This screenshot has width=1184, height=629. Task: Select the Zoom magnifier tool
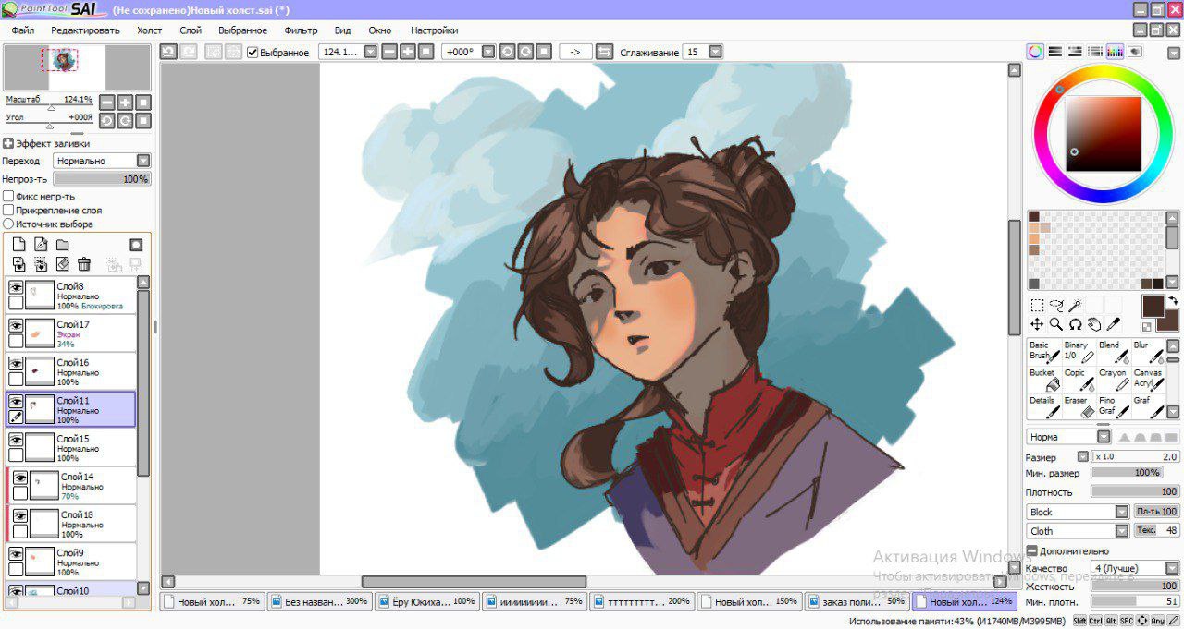click(x=1056, y=324)
